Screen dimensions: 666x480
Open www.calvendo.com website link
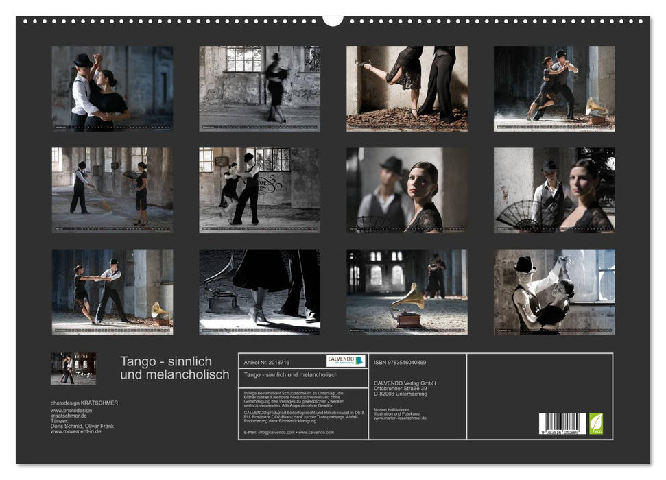pos(316,432)
